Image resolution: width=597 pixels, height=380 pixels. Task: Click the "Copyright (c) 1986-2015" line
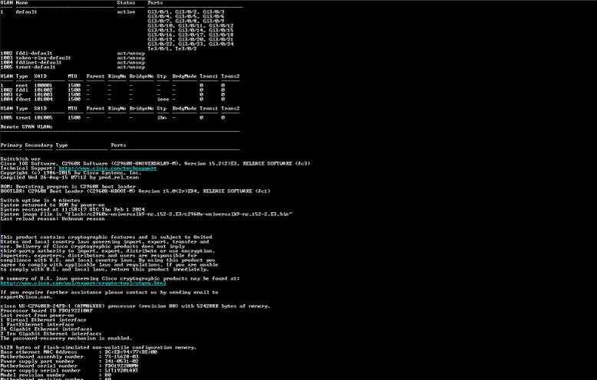point(71,172)
